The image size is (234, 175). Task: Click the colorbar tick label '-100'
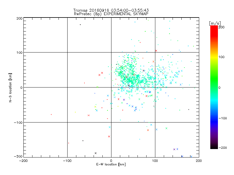tap(223, 118)
